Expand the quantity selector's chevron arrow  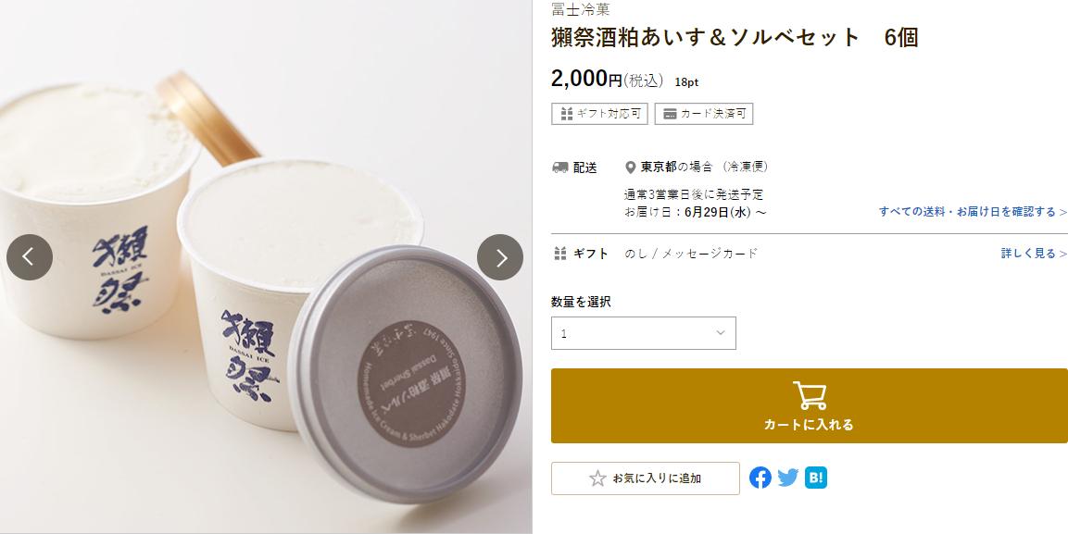click(x=720, y=332)
